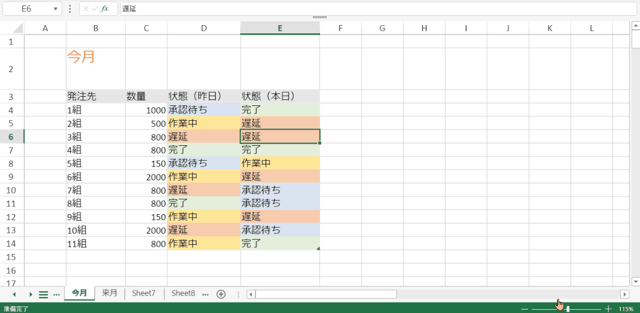Click the 115% zoom level button
The height and width of the screenshot is (313, 640).
(626, 309)
